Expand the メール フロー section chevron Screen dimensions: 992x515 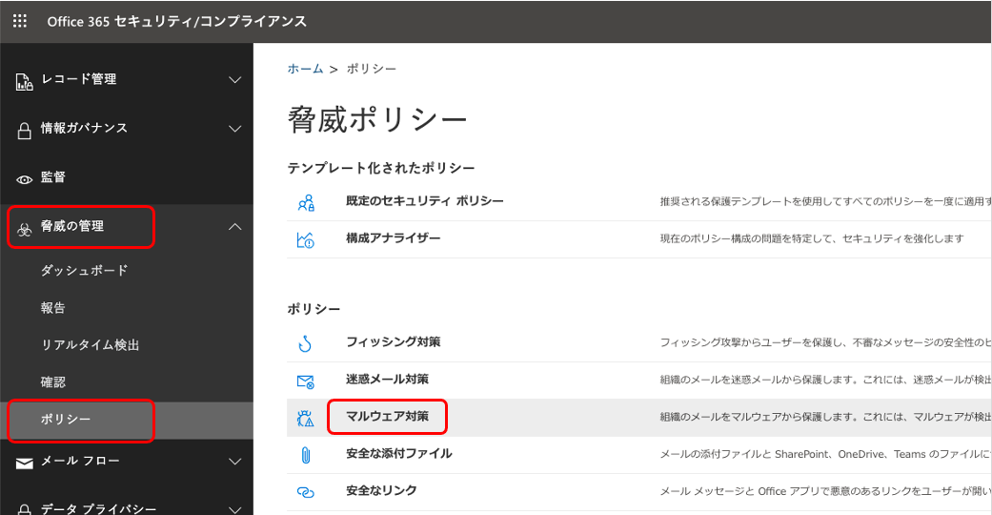coord(235,462)
